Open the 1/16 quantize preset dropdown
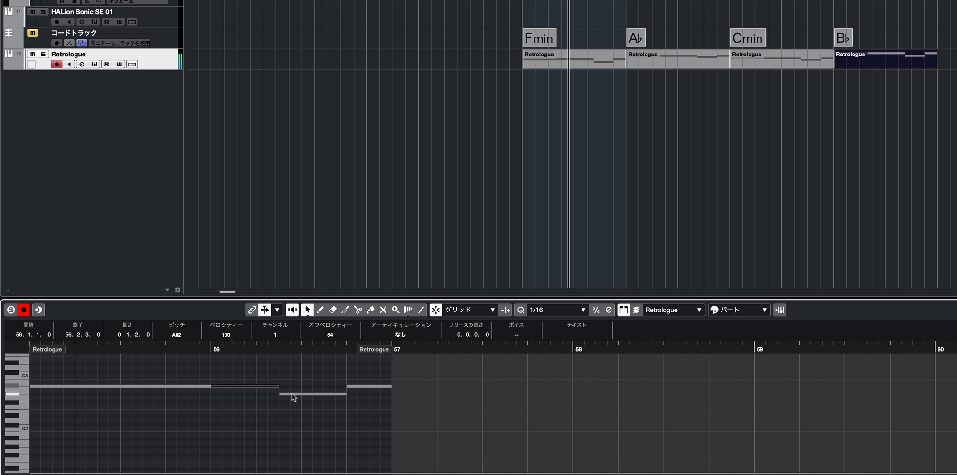Viewport: 957px width, 475px height. 558,310
